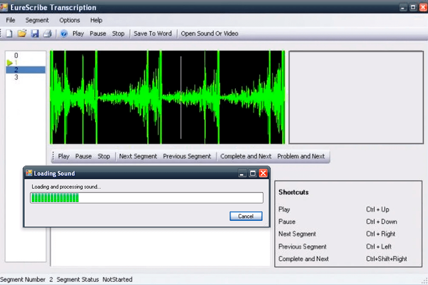This screenshot has width=428, height=285.
Task: Click the Loading Sound dialog title icon
Action: [x=29, y=173]
